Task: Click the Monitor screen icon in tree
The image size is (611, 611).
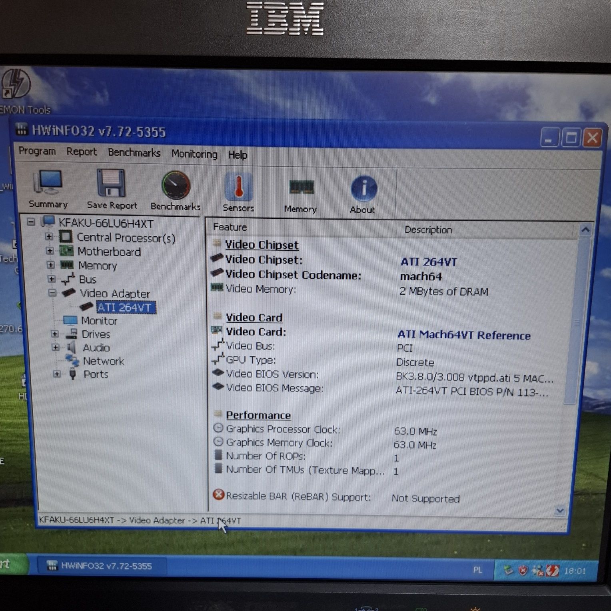Action: click(x=70, y=320)
